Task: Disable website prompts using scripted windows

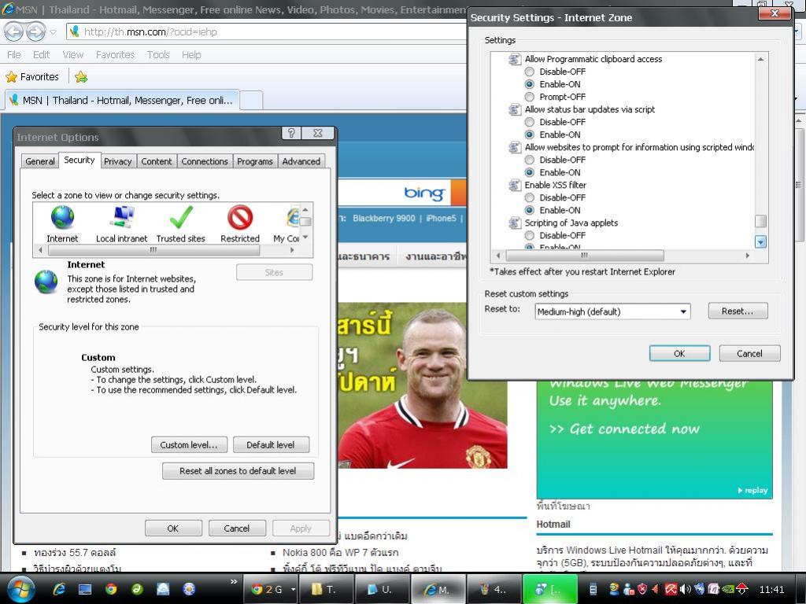Action: coord(530,160)
